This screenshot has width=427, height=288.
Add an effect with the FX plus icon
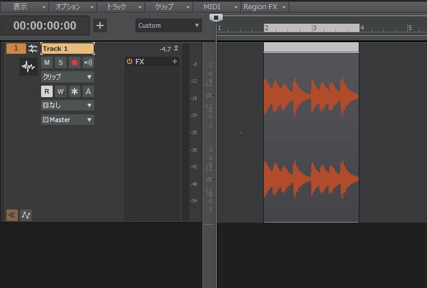[175, 61]
